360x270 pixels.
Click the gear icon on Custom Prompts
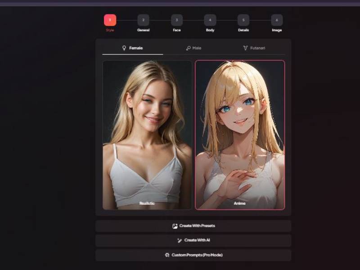click(166, 254)
